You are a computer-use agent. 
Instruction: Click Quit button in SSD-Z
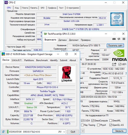coord(73,132)
